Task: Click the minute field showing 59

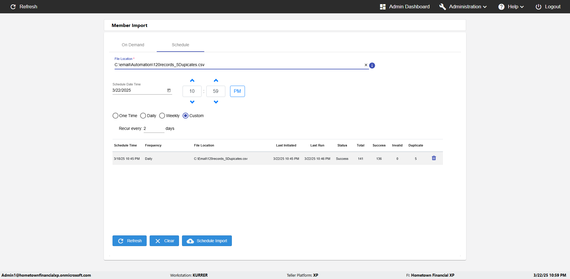Action: [216, 91]
